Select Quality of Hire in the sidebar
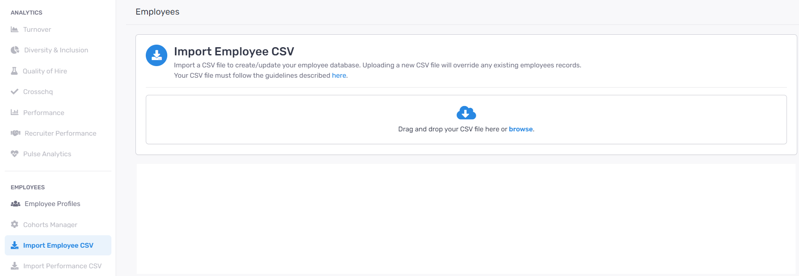Image resolution: width=799 pixels, height=276 pixels. point(45,71)
